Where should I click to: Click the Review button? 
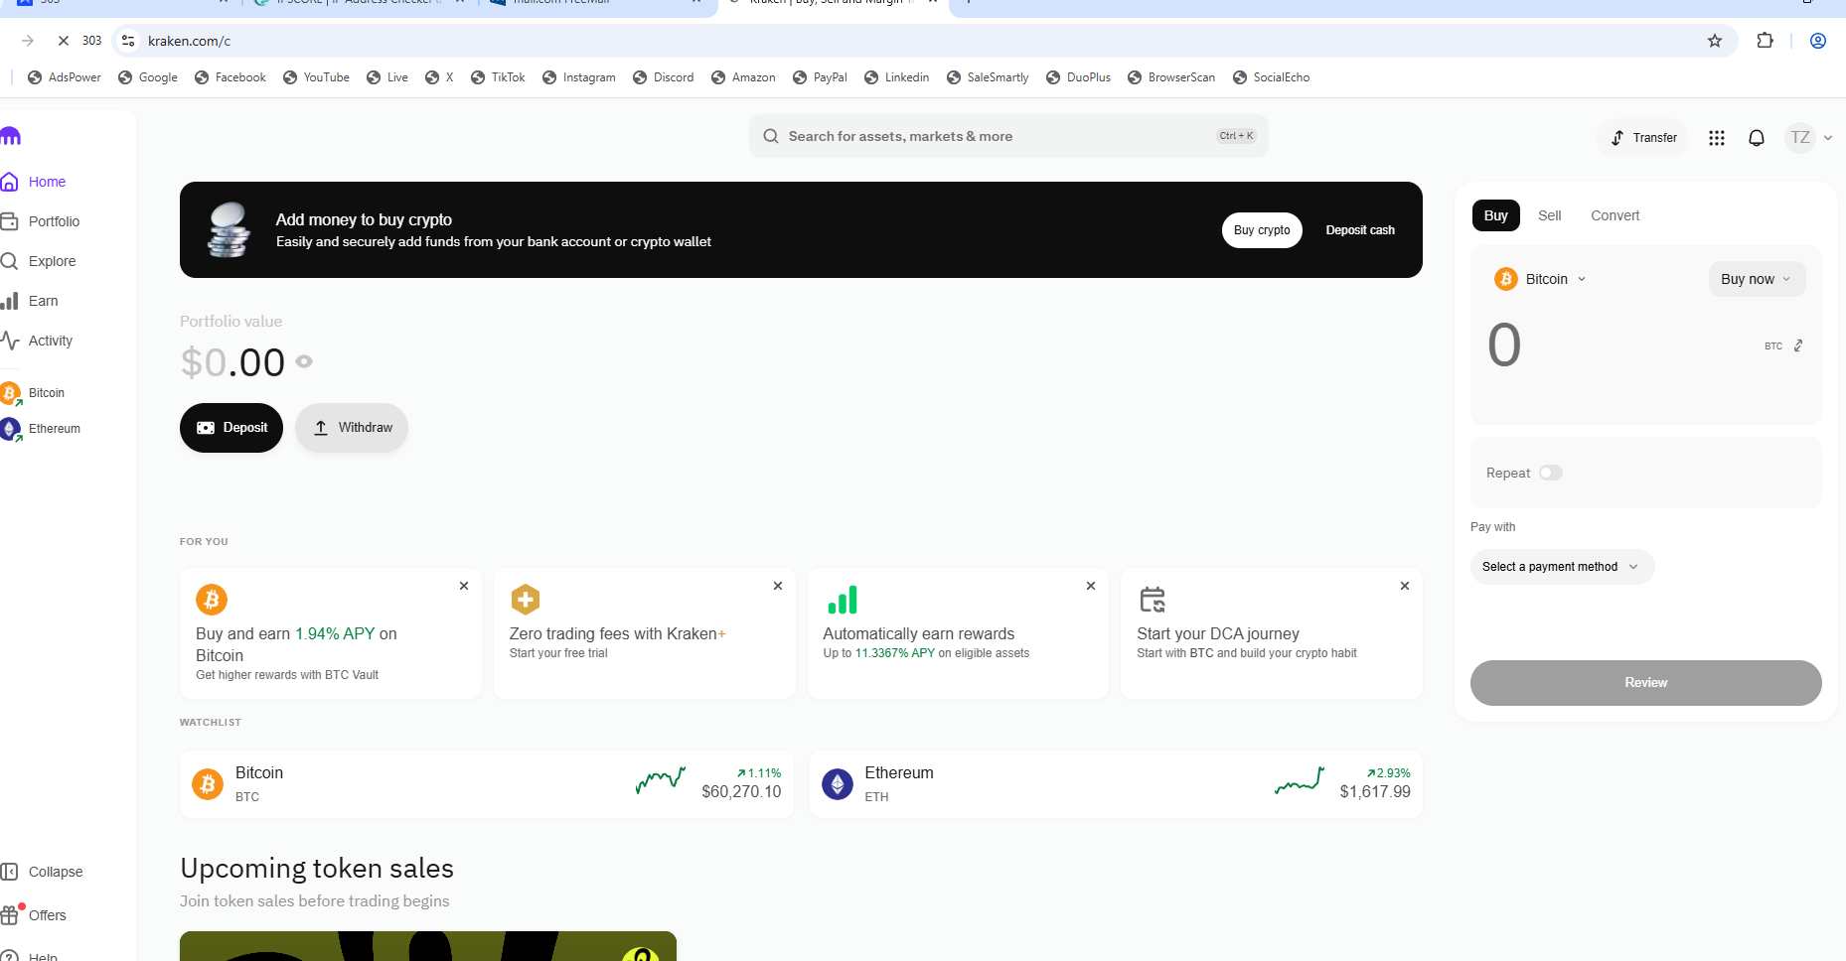tap(1646, 683)
